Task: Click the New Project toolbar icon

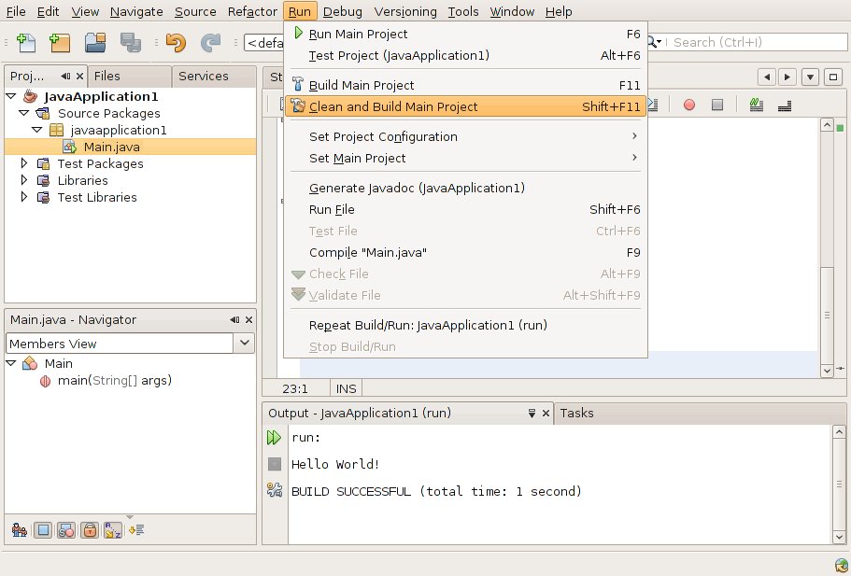Action: [60, 42]
